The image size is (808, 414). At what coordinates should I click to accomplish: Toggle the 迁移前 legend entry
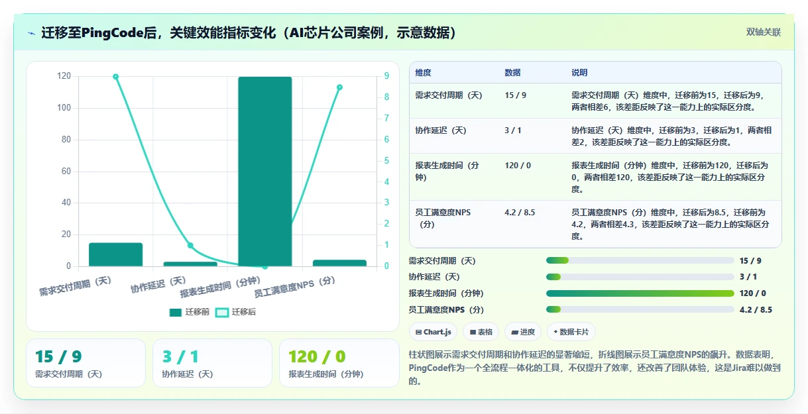click(x=190, y=312)
